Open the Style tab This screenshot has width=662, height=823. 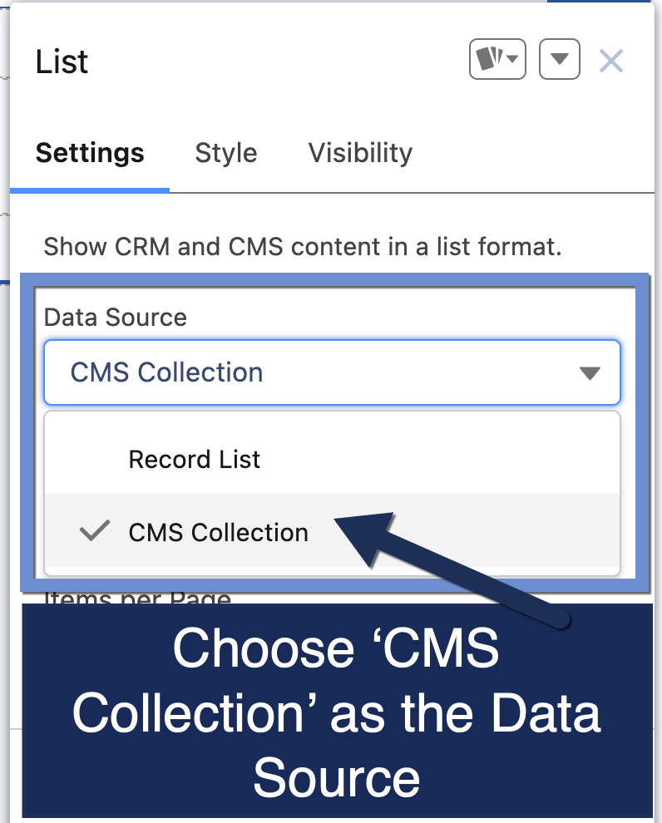(x=226, y=153)
